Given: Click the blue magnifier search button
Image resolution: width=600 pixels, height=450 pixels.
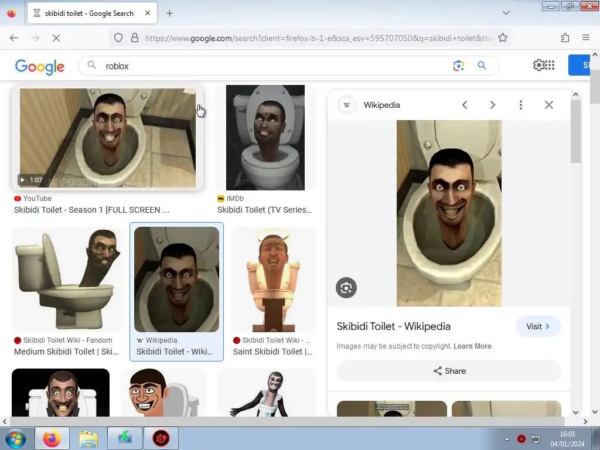Looking at the screenshot, I should pos(482,66).
